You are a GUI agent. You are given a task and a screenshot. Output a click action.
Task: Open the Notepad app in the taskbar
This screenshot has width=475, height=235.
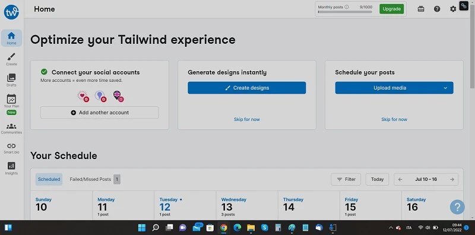click(305, 228)
